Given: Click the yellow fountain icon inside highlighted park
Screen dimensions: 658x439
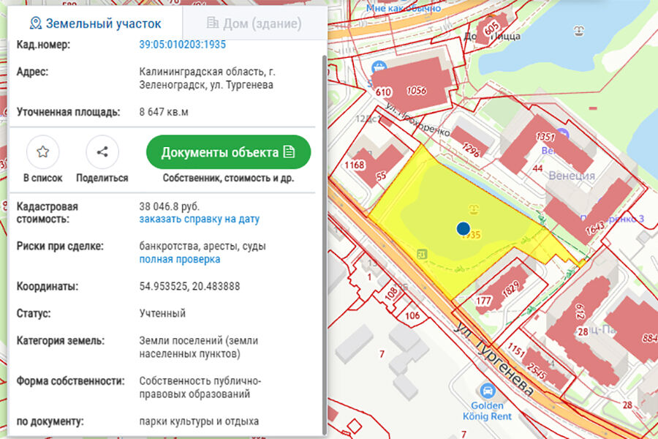Looking at the screenshot, I should (474, 209).
